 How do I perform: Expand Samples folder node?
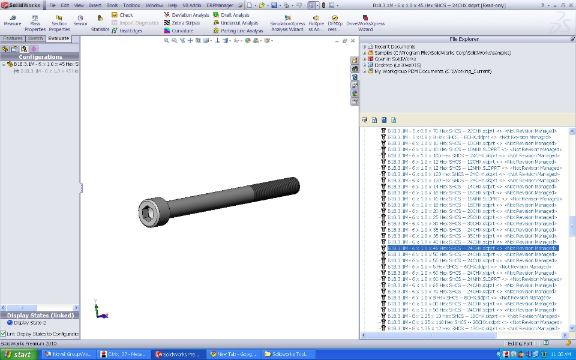364,53
